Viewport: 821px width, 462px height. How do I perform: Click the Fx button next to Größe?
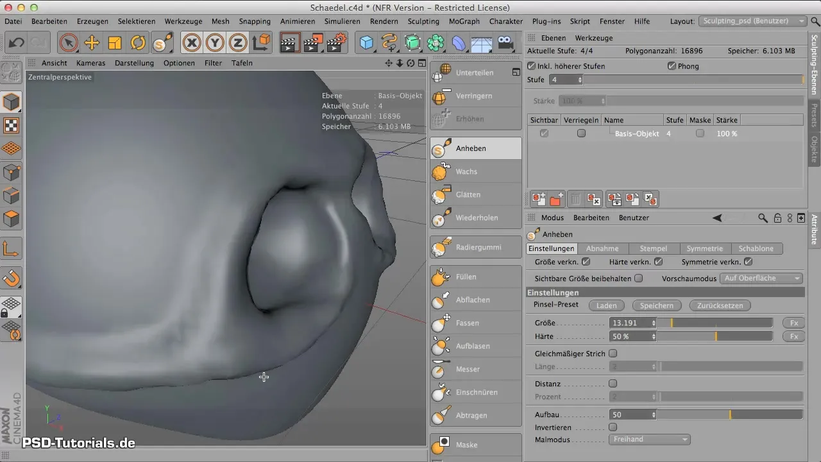tap(793, 323)
